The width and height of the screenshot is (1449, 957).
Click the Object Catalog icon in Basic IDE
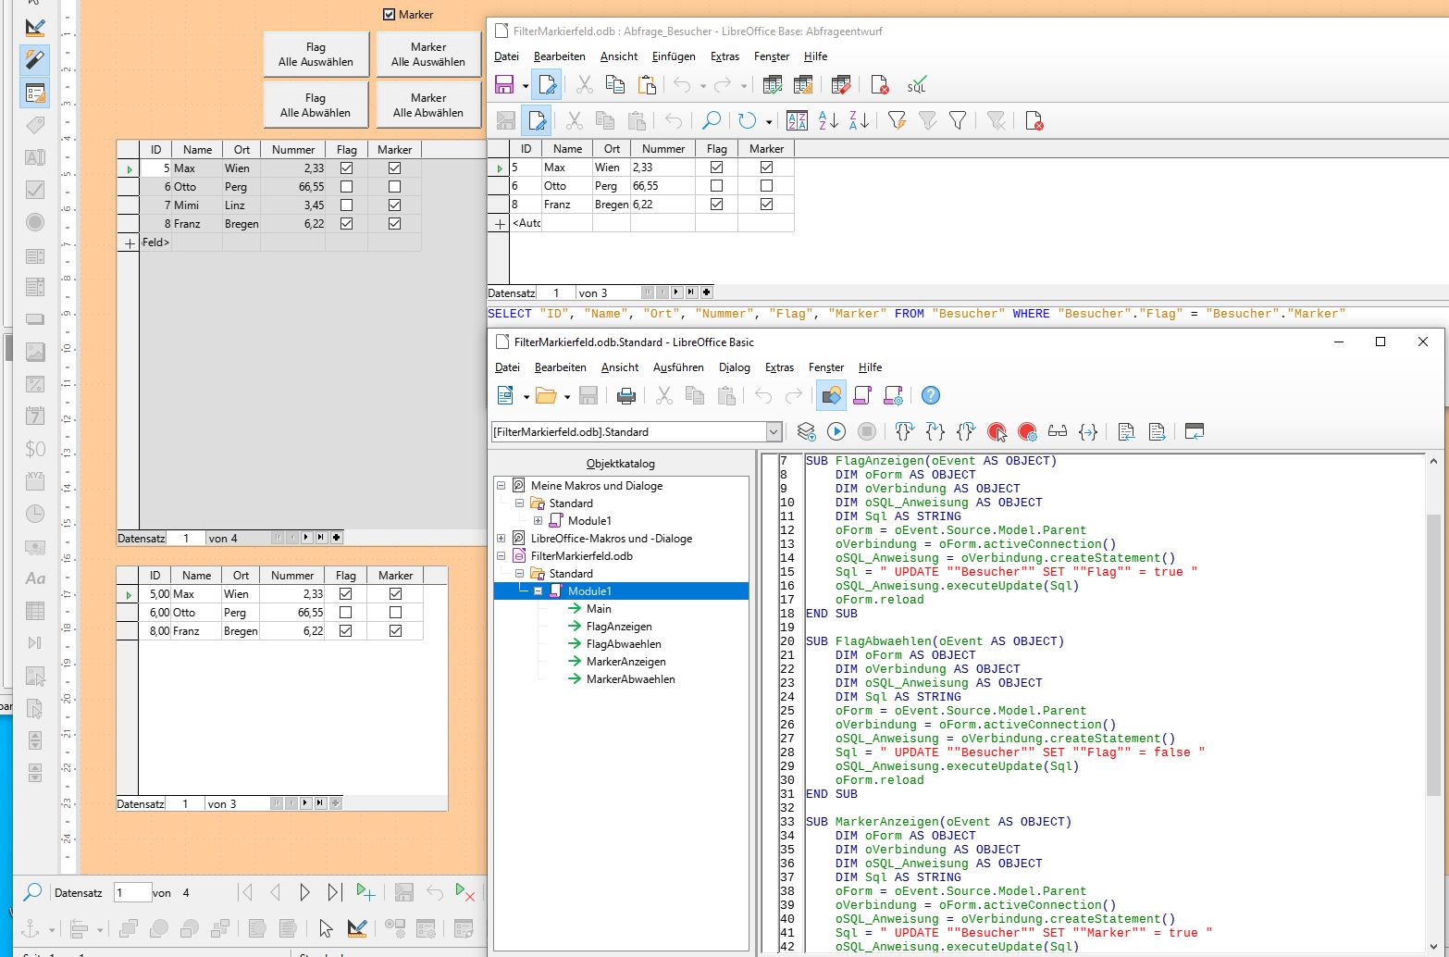[x=831, y=396]
